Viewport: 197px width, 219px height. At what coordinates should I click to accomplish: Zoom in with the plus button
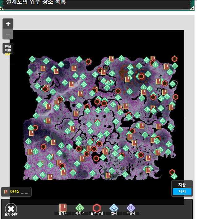pyautogui.click(x=8, y=24)
